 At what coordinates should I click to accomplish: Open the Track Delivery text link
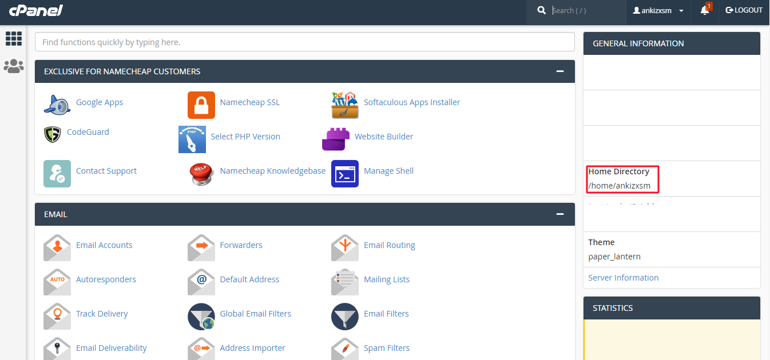[x=102, y=314]
